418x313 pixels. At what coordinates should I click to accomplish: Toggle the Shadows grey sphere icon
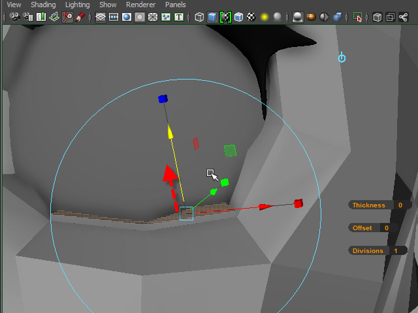coord(278,18)
